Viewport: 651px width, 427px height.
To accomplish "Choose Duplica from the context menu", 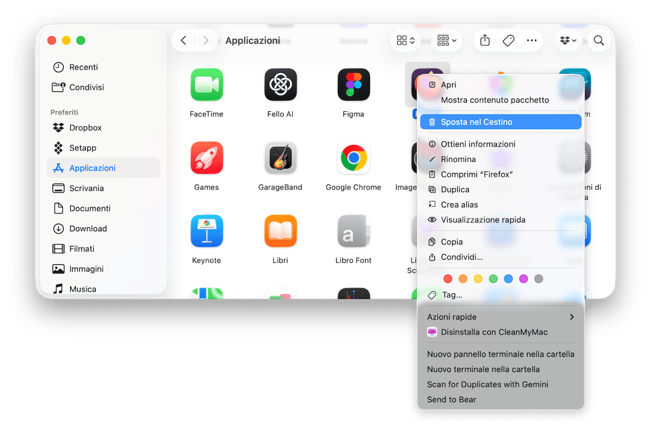I will 501,189.
